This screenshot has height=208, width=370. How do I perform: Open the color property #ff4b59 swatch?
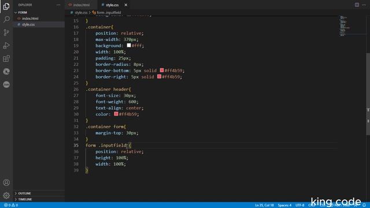coord(116,114)
